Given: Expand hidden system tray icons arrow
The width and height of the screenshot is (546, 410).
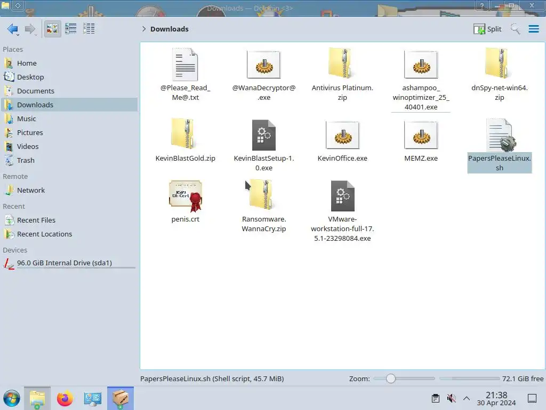Looking at the screenshot, I should [467, 398].
